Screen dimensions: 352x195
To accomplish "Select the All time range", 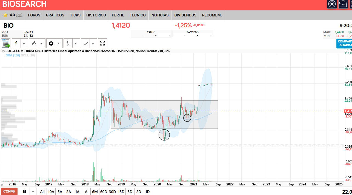I will [42, 192].
